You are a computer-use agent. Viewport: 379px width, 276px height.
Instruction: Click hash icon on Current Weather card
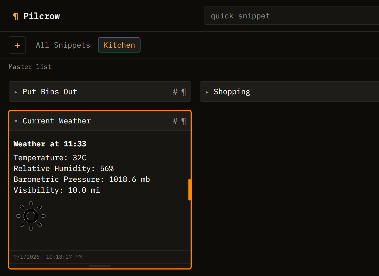pos(175,121)
